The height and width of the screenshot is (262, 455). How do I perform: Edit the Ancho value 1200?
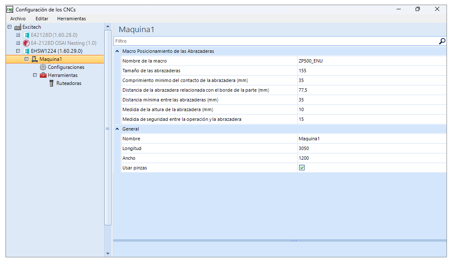(372, 158)
